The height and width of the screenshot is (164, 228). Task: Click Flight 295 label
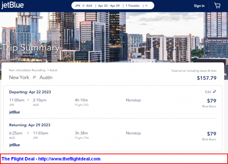point(82,105)
